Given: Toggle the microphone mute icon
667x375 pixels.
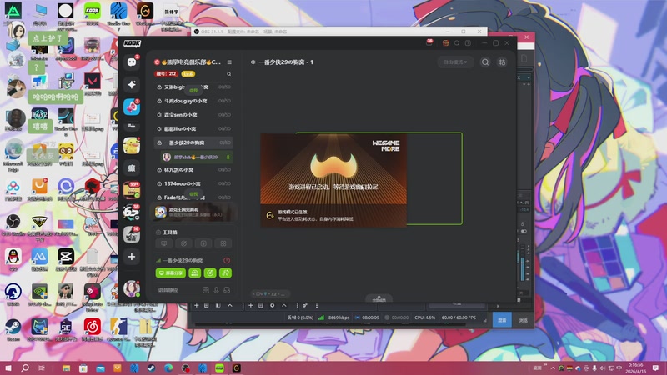Looking at the screenshot, I should (x=217, y=290).
